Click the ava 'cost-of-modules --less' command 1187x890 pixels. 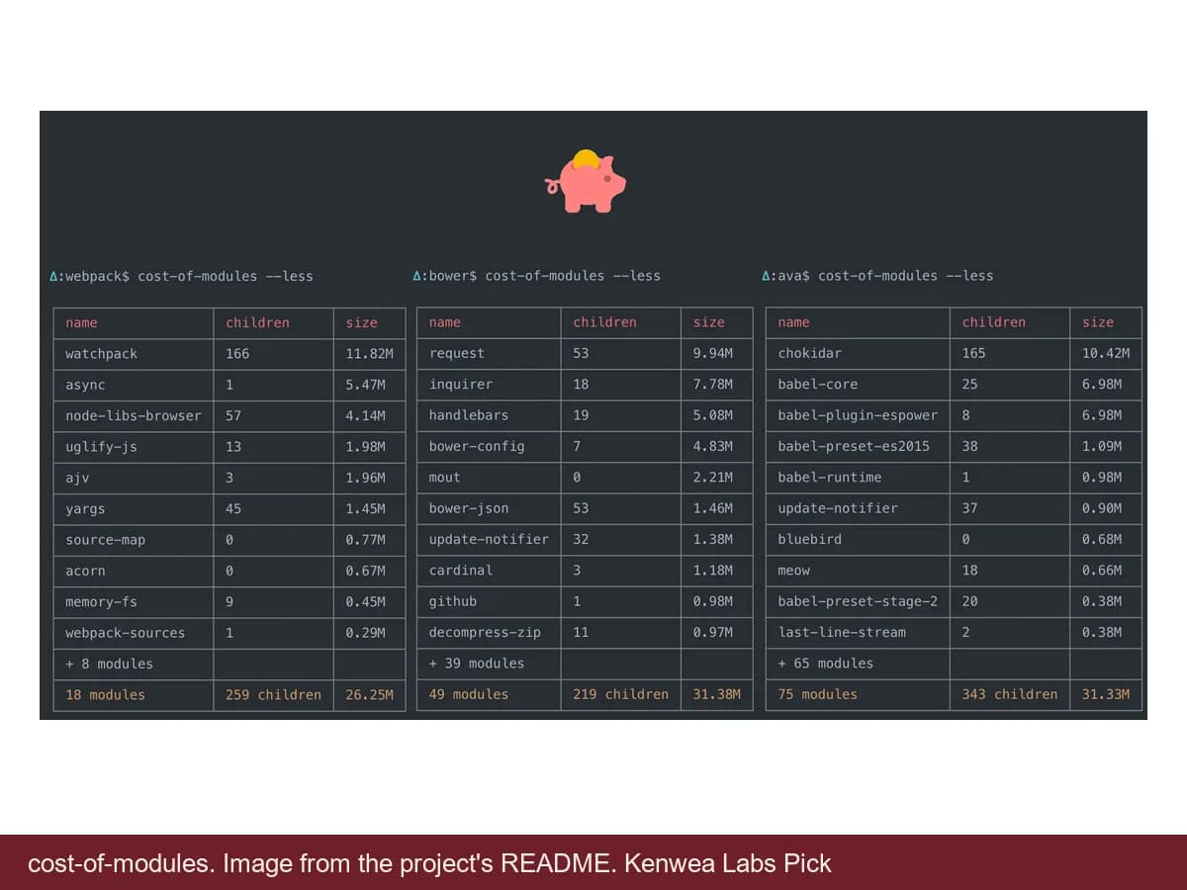(x=906, y=276)
